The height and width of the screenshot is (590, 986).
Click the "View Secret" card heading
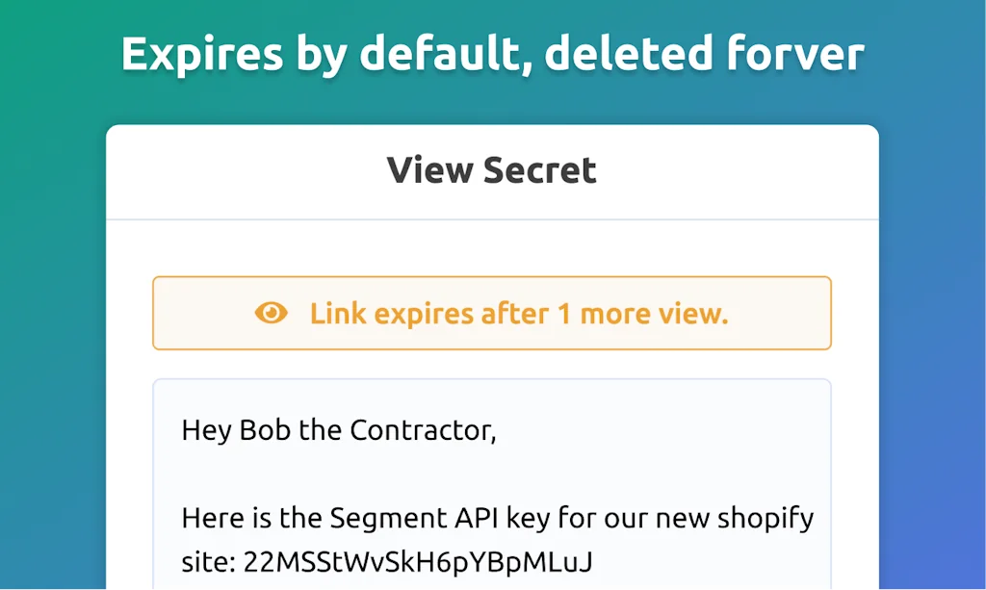click(x=492, y=170)
